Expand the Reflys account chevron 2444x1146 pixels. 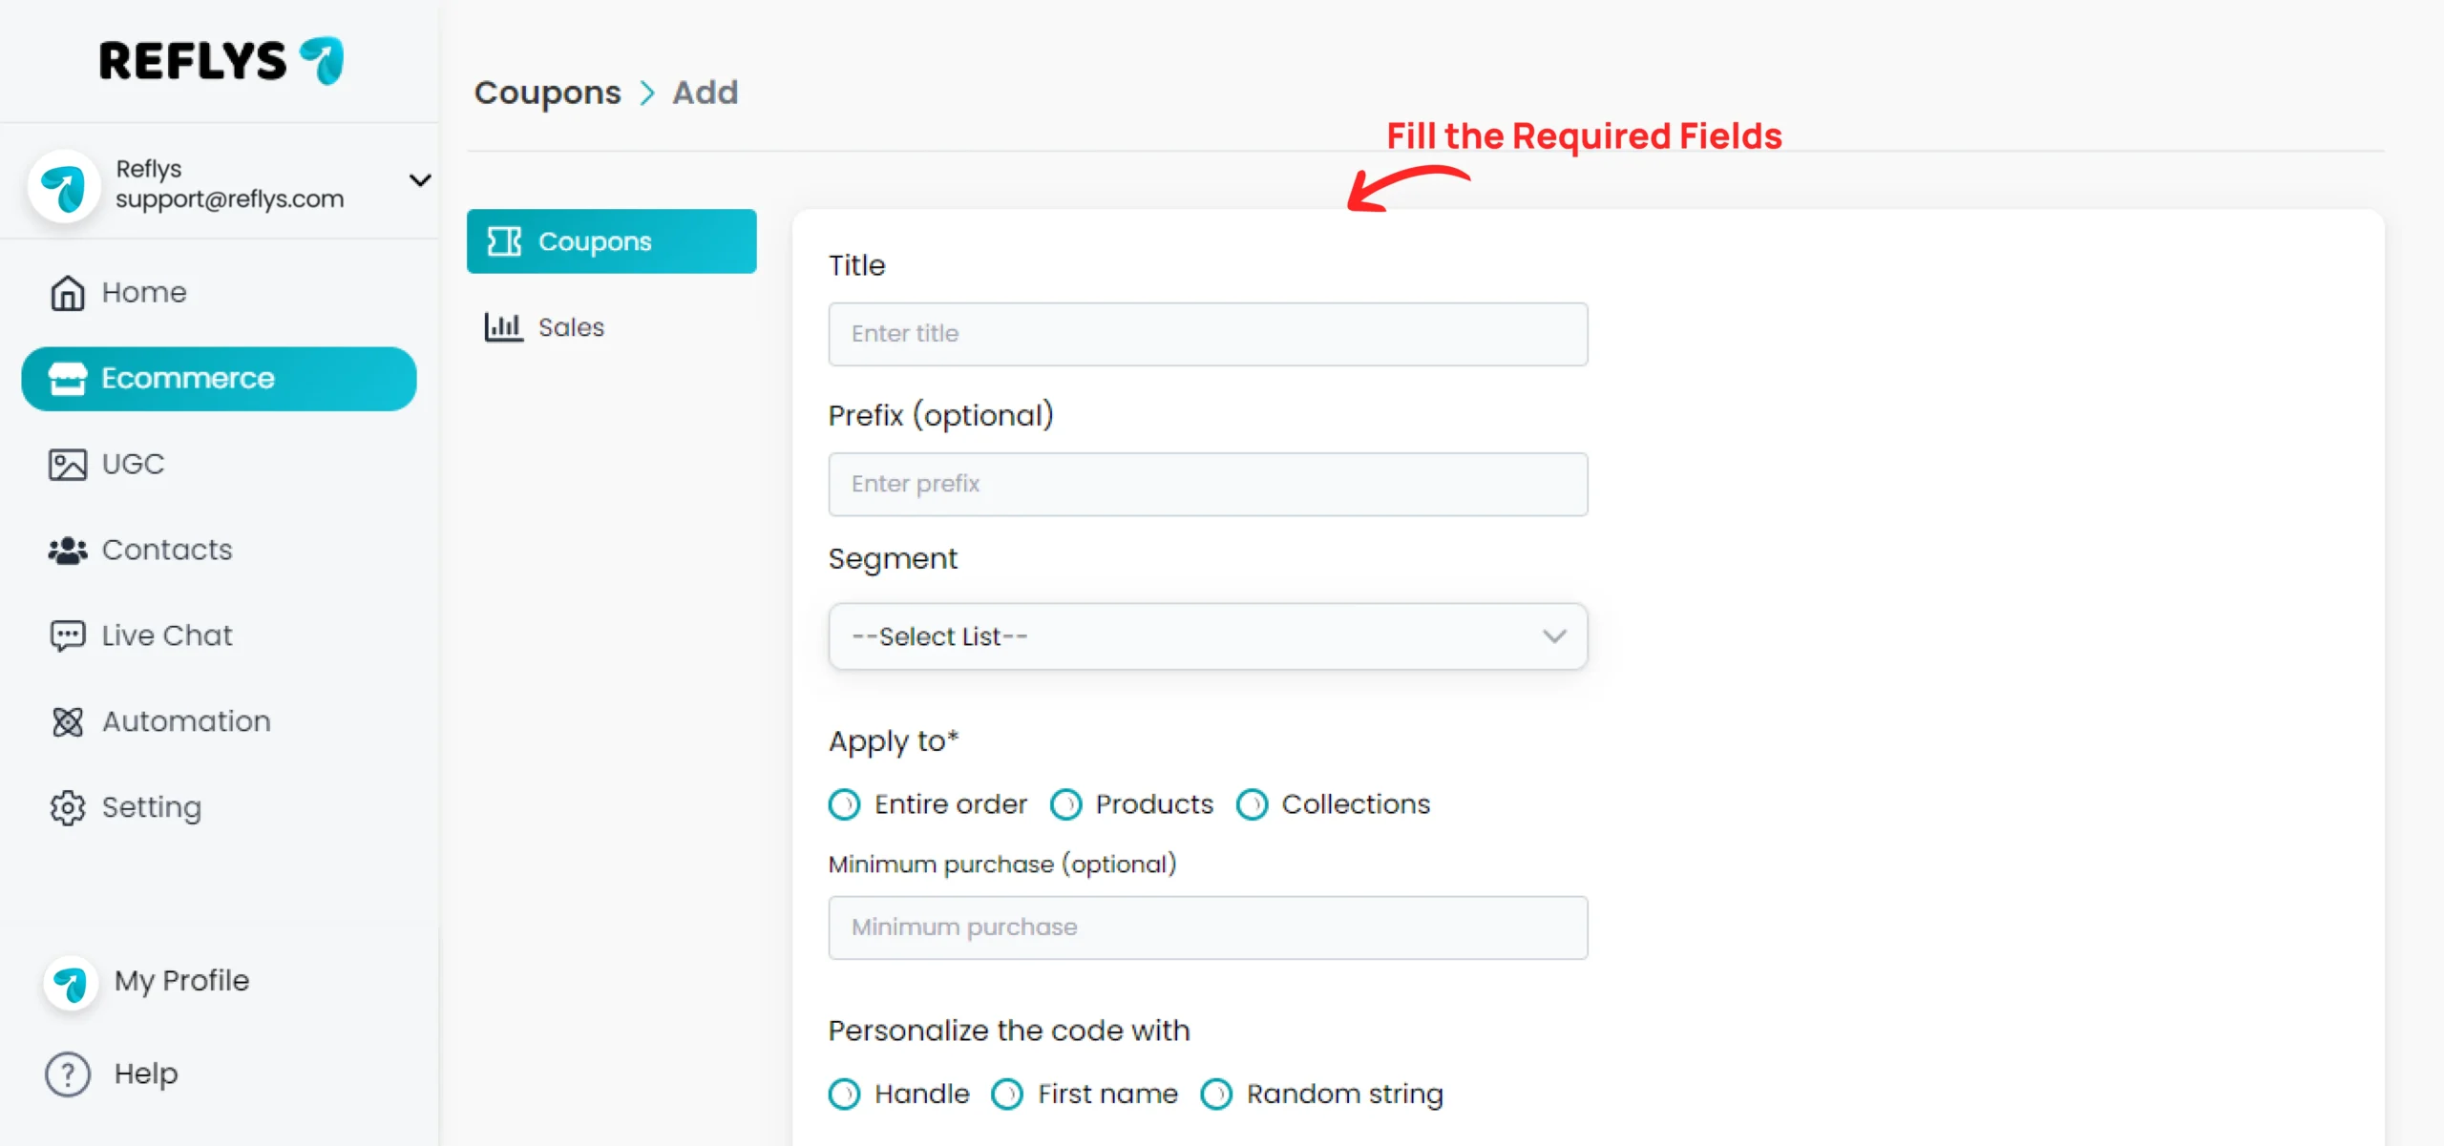420,180
